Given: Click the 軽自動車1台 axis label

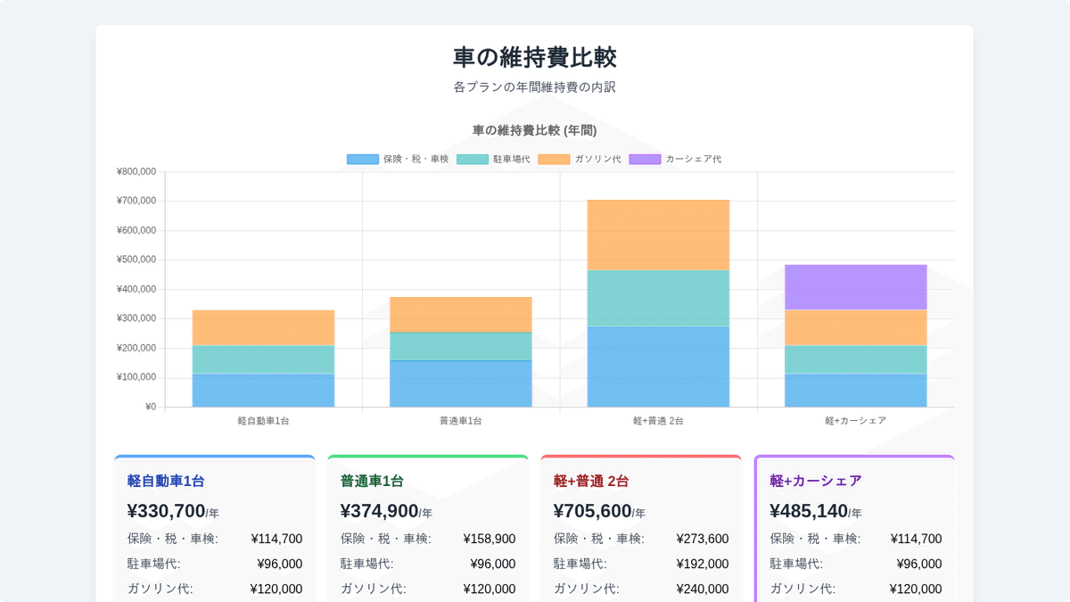Looking at the screenshot, I should pos(263,420).
